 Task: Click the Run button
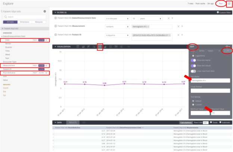click(221, 3)
